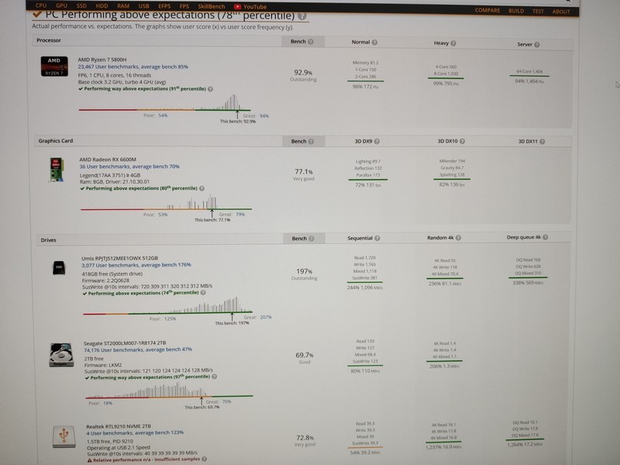Click the AMD Ryzen 7 processor logo

pyautogui.click(x=54, y=66)
